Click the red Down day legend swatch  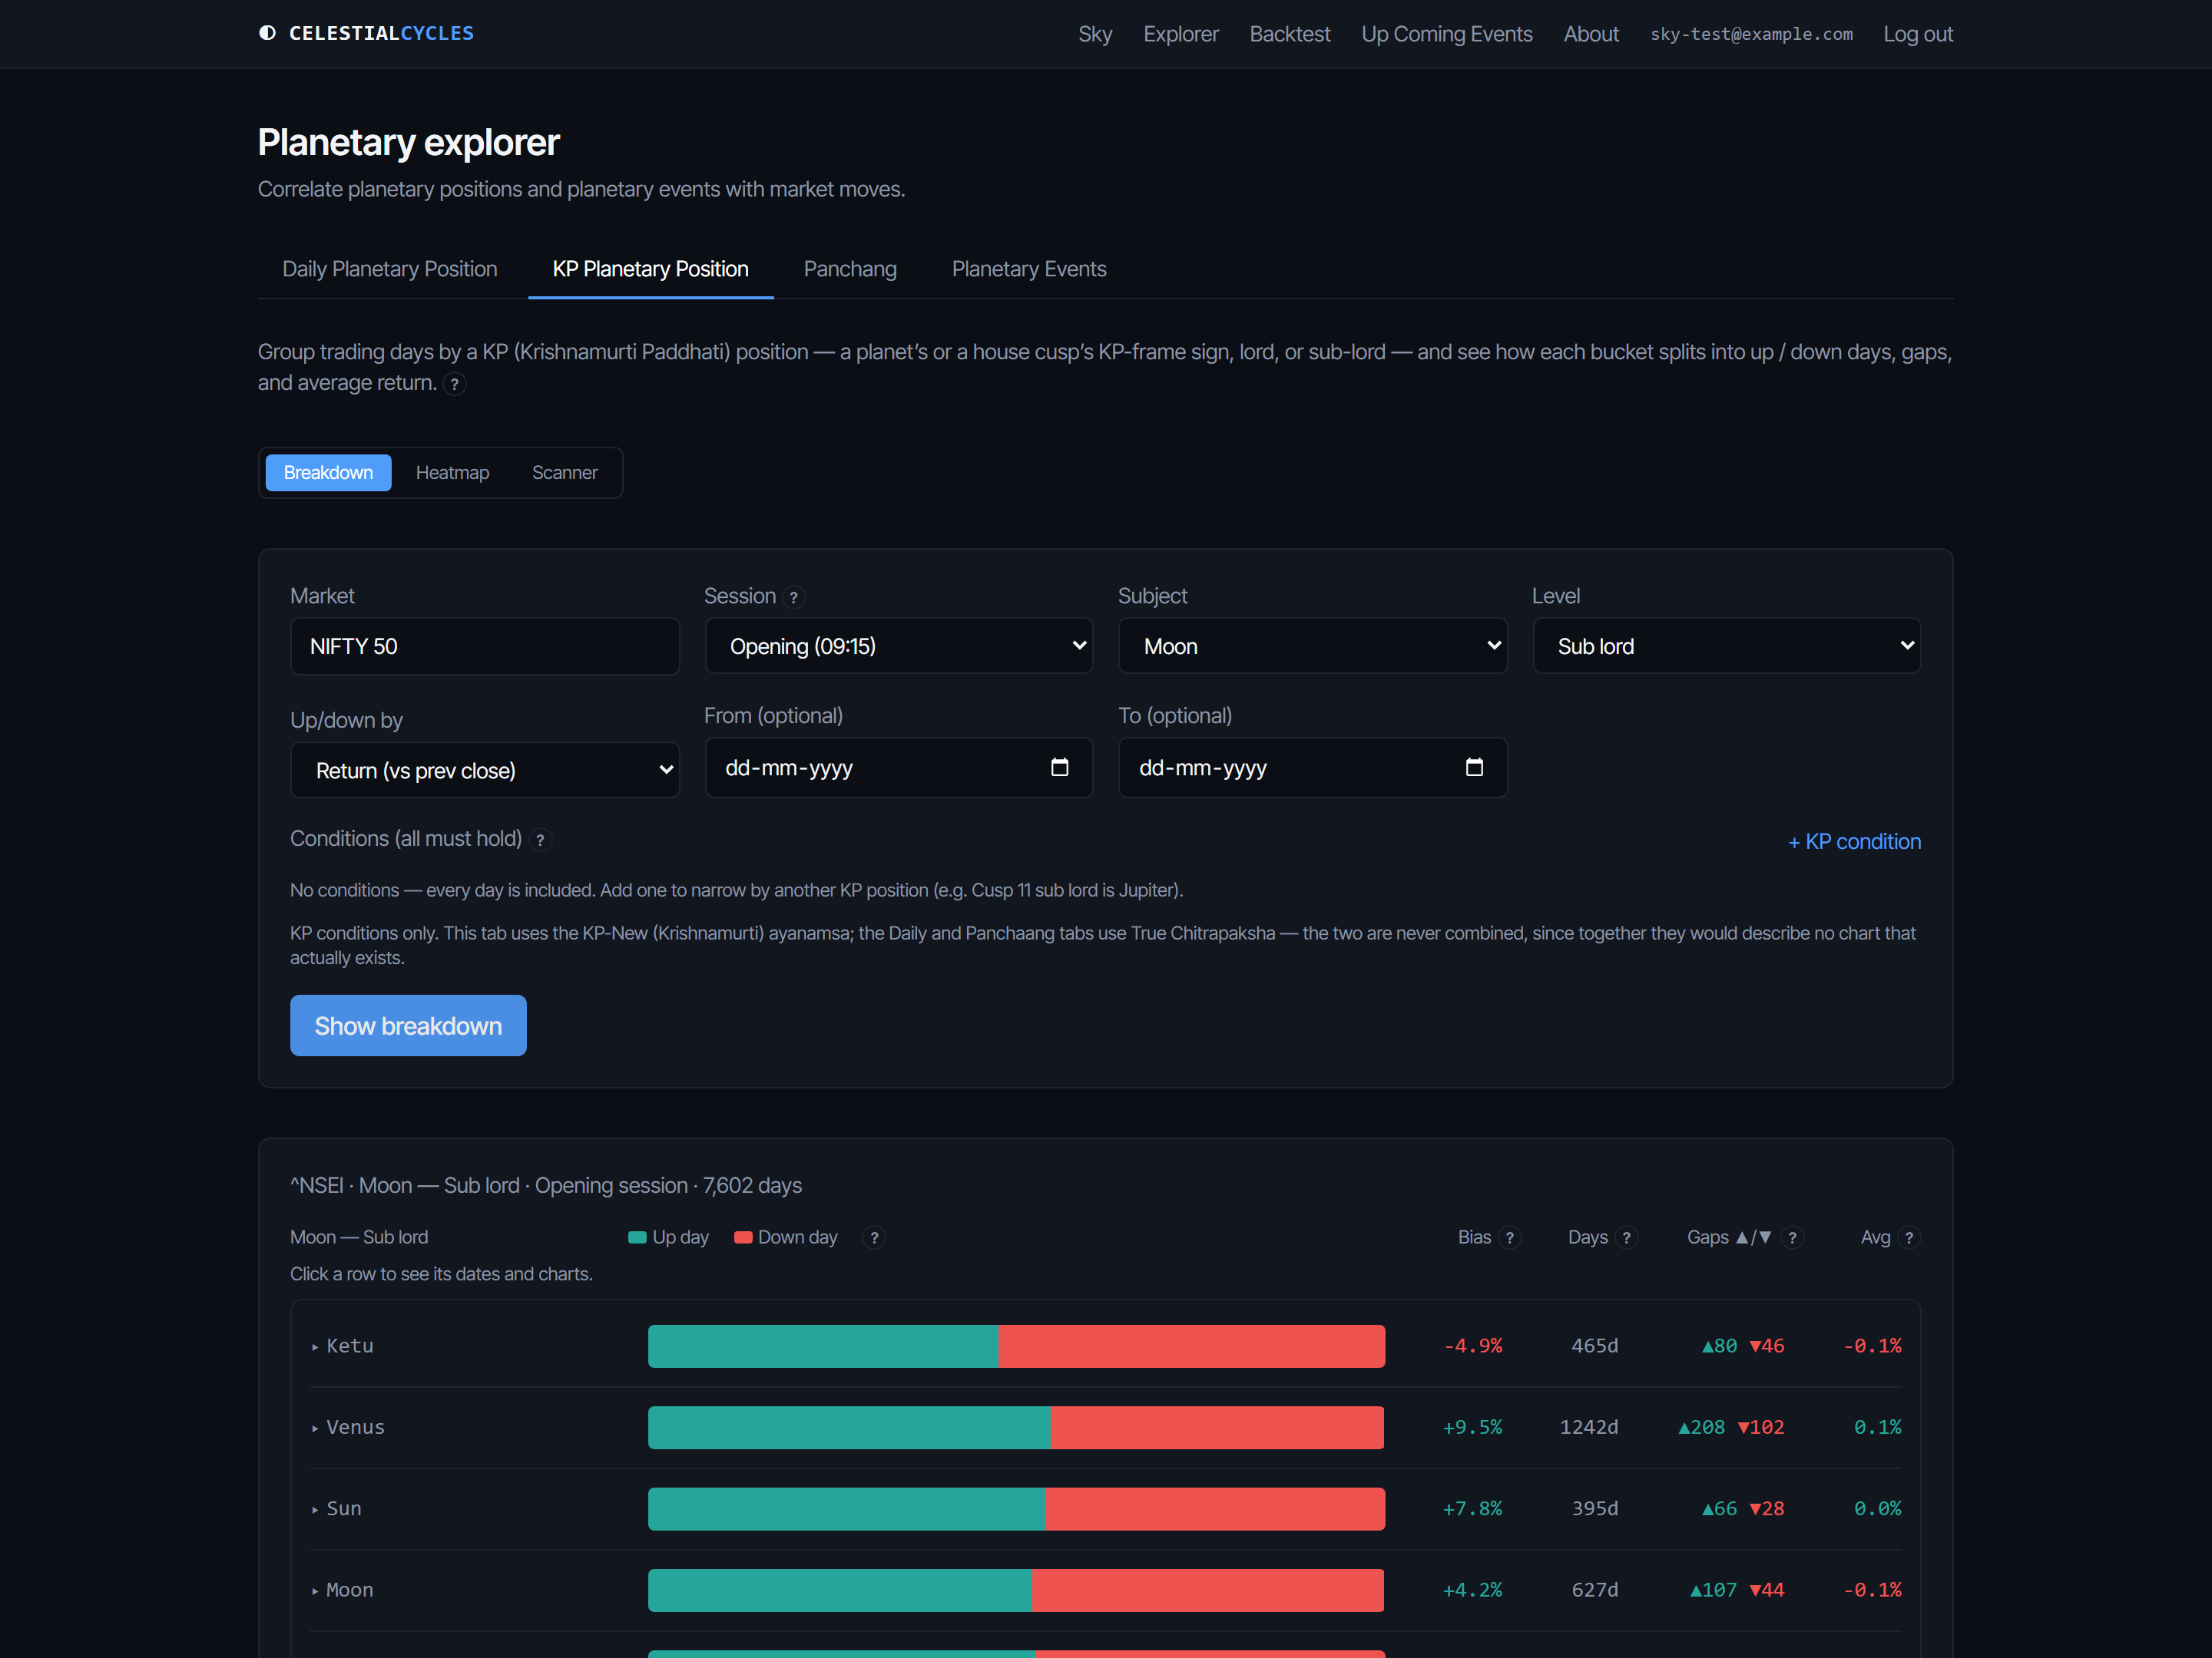[743, 1237]
